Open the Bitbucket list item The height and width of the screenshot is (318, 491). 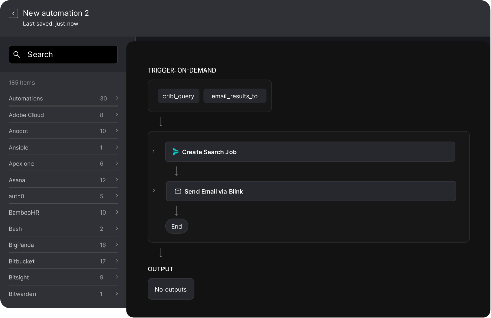click(x=63, y=261)
